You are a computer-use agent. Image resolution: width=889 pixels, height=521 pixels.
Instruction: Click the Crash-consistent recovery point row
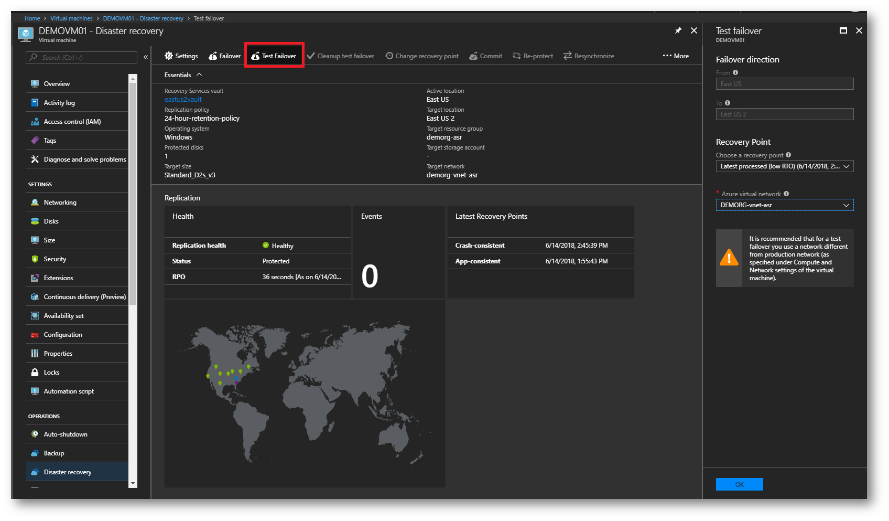pyautogui.click(x=540, y=246)
